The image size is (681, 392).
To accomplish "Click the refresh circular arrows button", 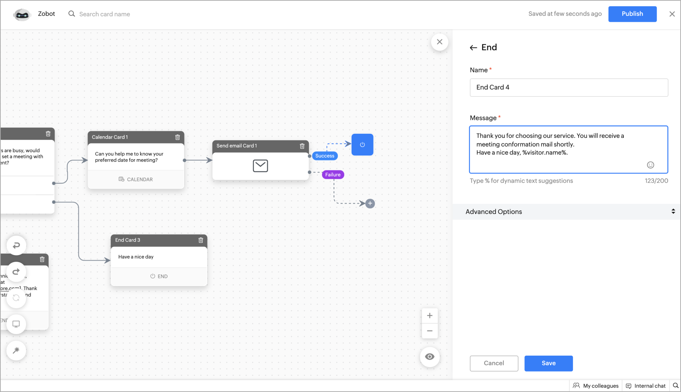I will click(16, 298).
